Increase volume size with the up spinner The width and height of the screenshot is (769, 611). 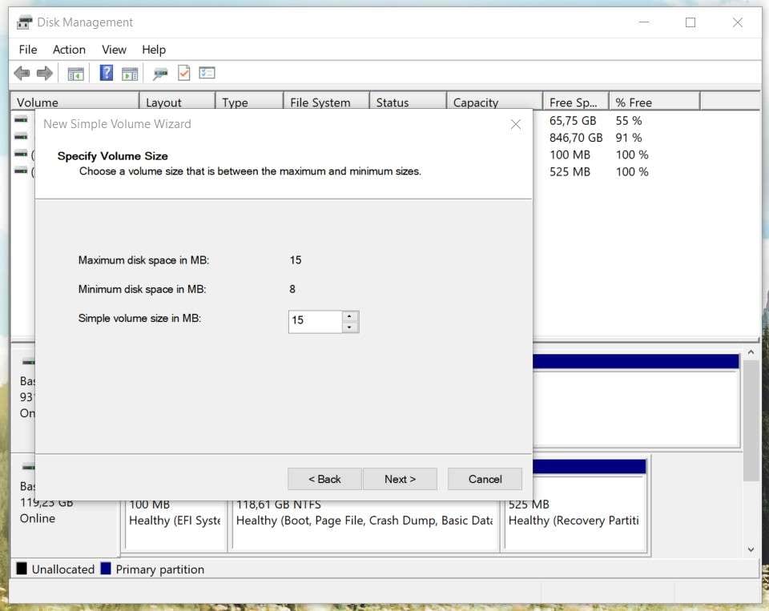[350, 316]
